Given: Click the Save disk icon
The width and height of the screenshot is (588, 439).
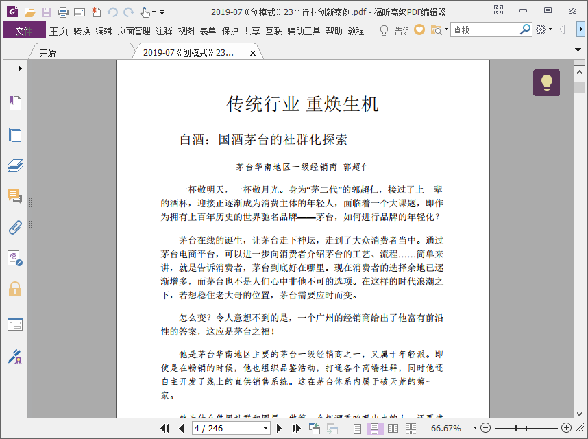Looking at the screenshot, I should (47, 12).
